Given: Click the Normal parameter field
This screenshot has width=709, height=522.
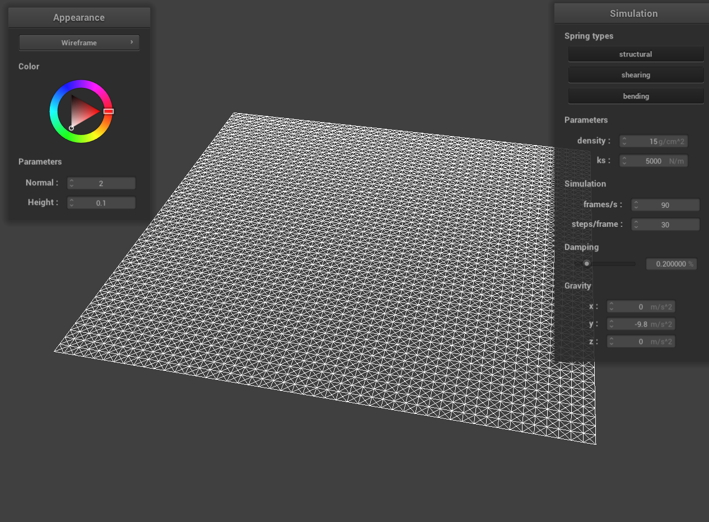Looking at the screenshot, I should click(x=101, y=183).
